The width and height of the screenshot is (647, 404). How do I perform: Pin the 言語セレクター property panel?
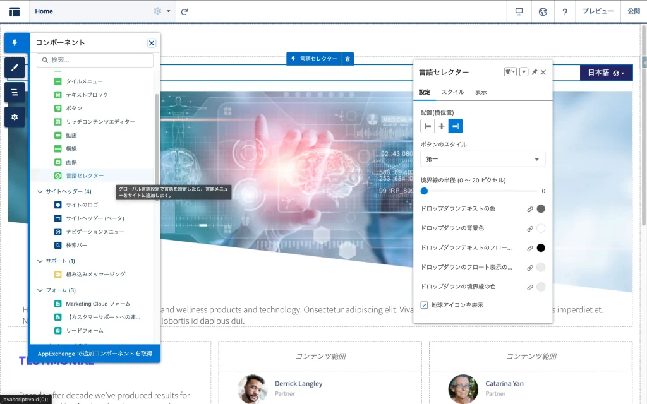tap(534, 72)
